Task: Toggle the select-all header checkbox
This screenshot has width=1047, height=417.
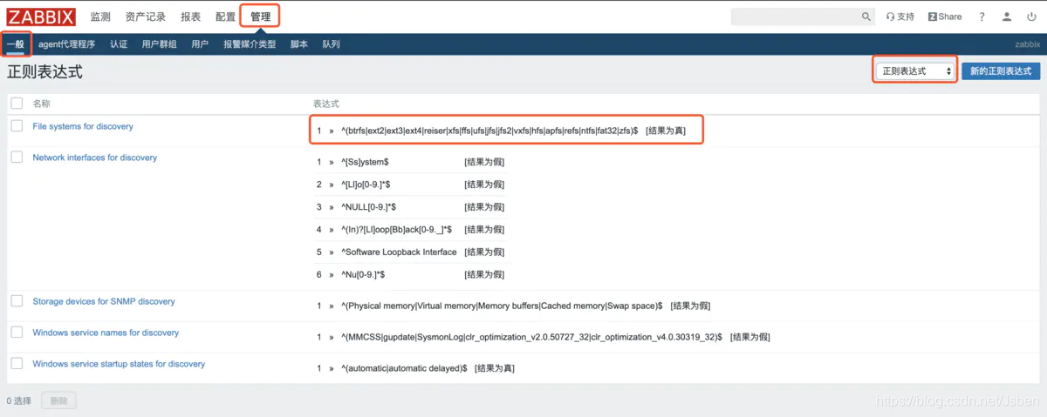Action: pyautogui.click(x=17, y=104)
